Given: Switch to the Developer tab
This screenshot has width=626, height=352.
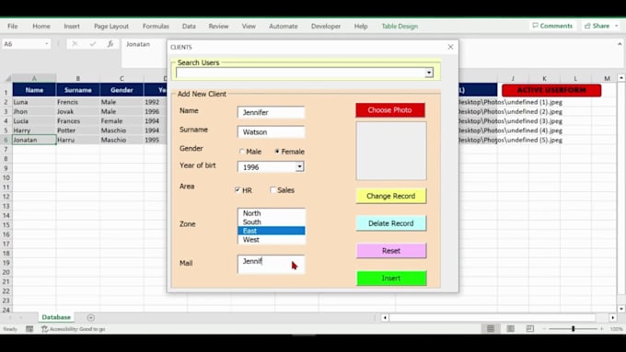Looking at the screenshot, I should [x=326, y=27].
